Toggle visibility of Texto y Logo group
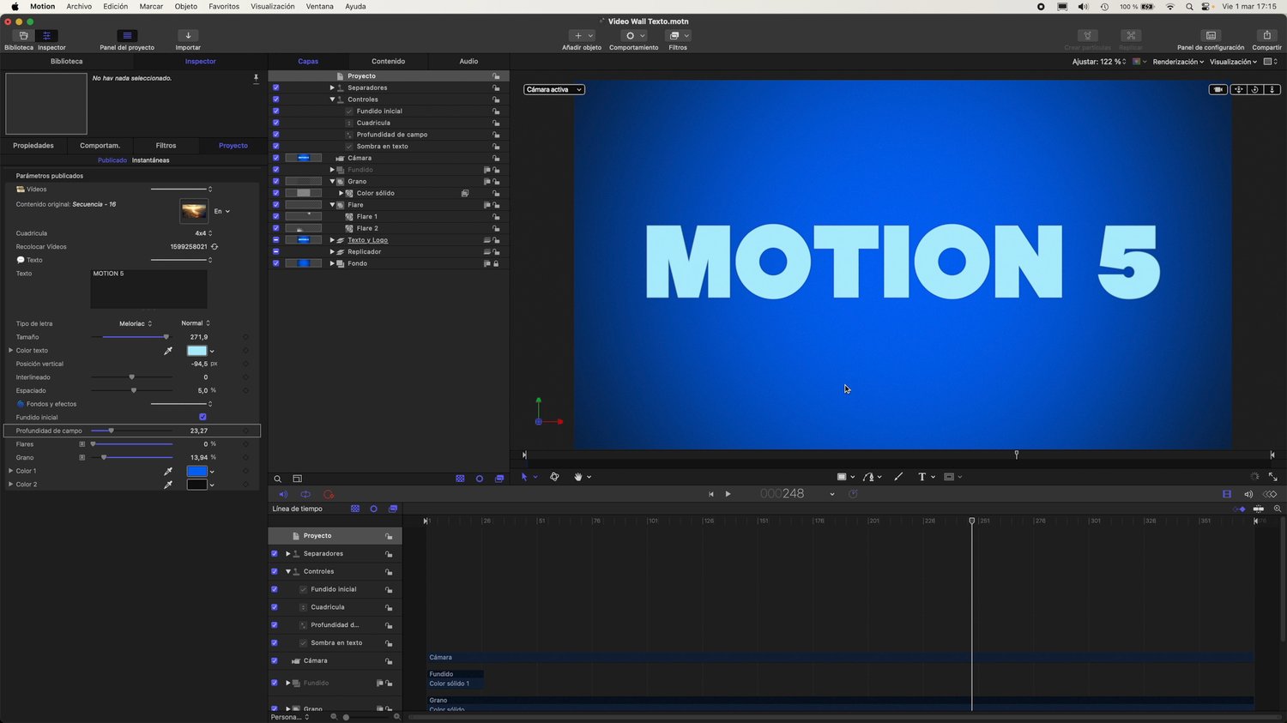The width and height of the screenshot is (1287, 723). pos(275,240)
